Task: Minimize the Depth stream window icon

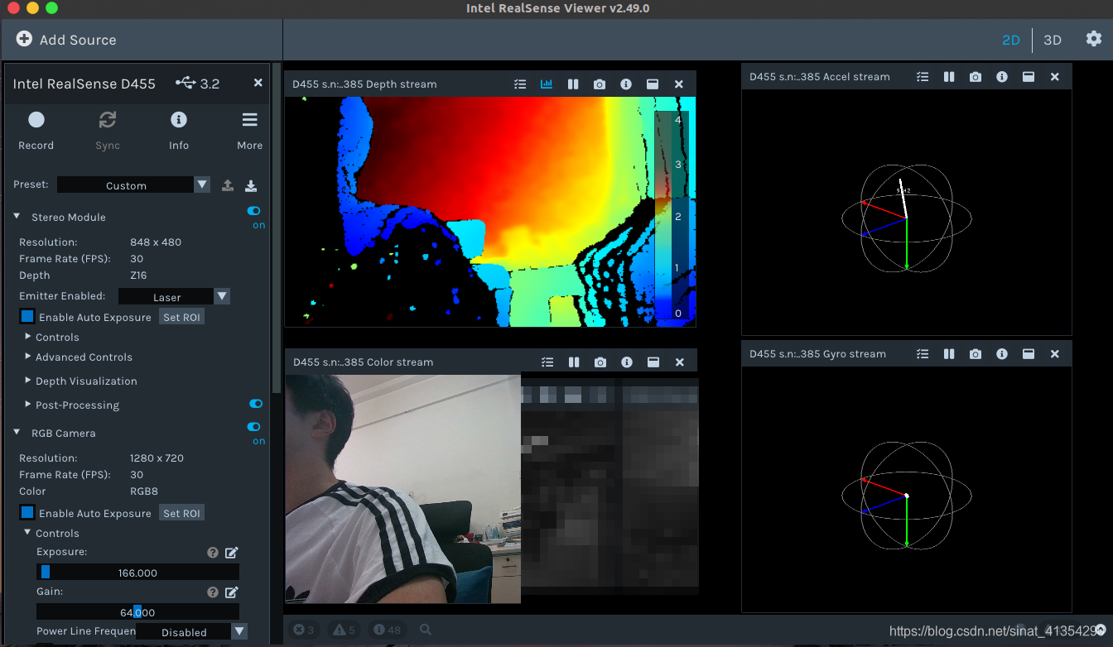Action: (653, 84)
